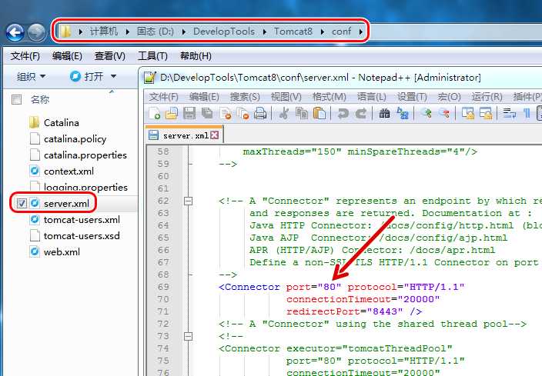Copy selection using the toolbar copy icon
Image resolution: width=542 pixels, height=376 pixels.
click(x=302, y=113)
